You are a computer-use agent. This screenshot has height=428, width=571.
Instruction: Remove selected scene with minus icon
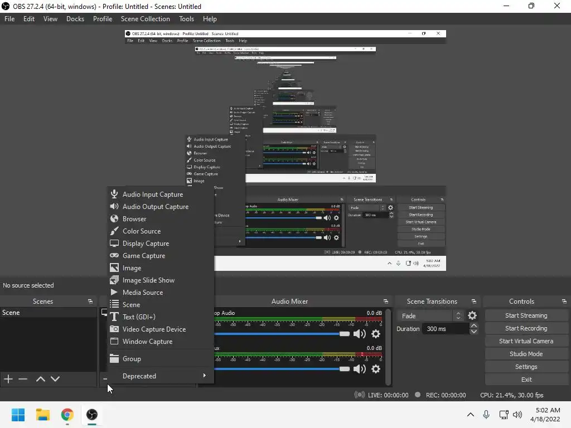(23, 379)
